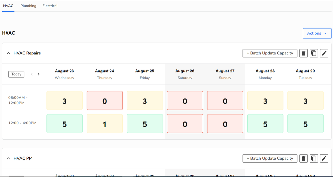
Task: Open the Actions dropdown
Action: 317,33
